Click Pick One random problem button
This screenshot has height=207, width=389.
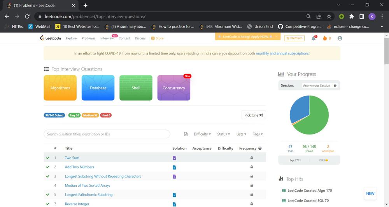254,115
